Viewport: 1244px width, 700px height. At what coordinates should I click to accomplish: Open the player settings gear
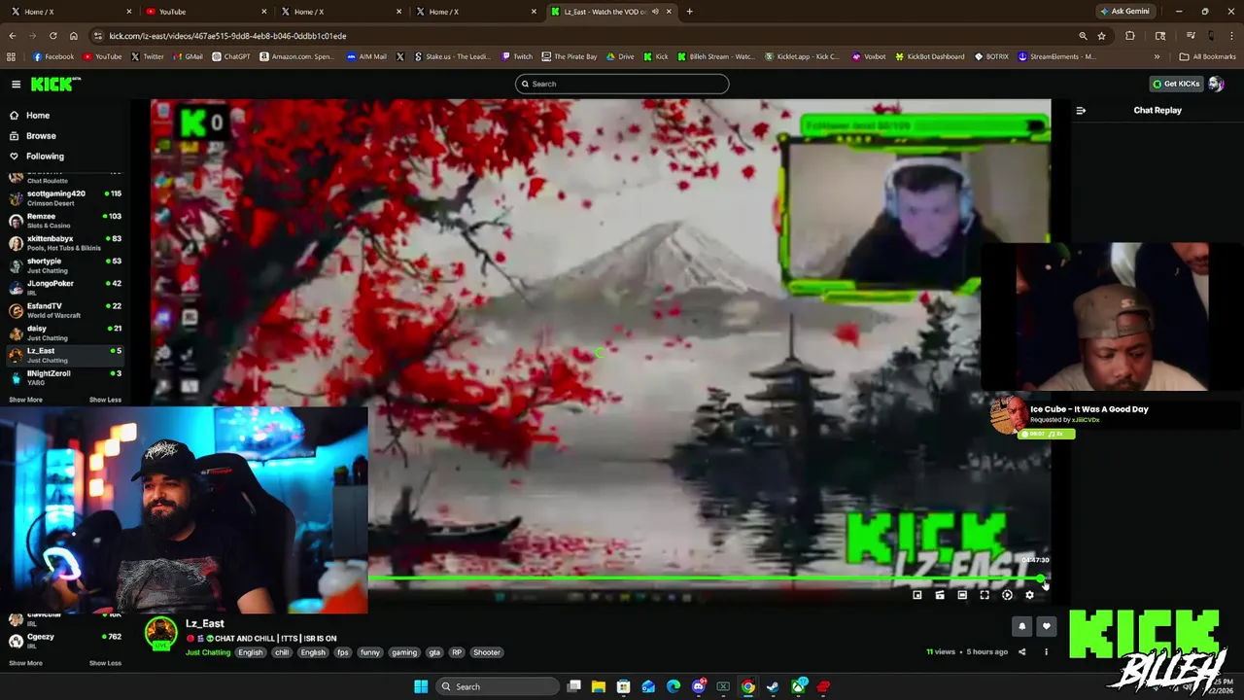1029,595
